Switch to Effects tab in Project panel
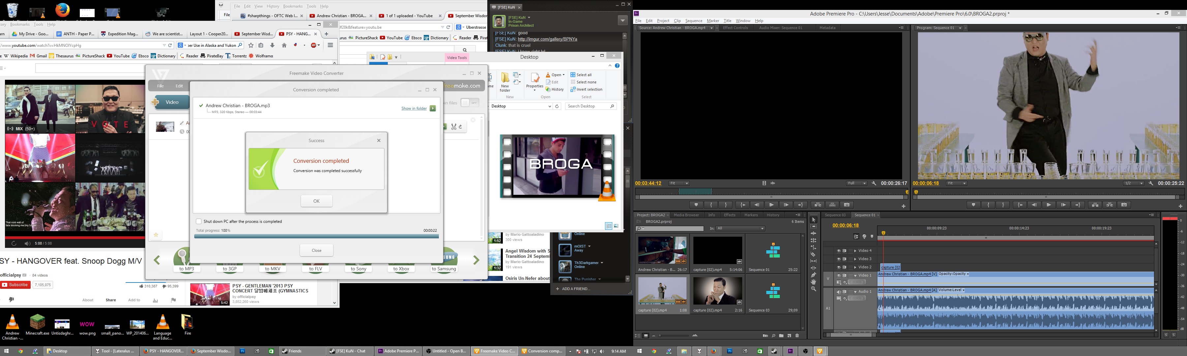This screenshot has height=356, width=1187. [729, 215]
